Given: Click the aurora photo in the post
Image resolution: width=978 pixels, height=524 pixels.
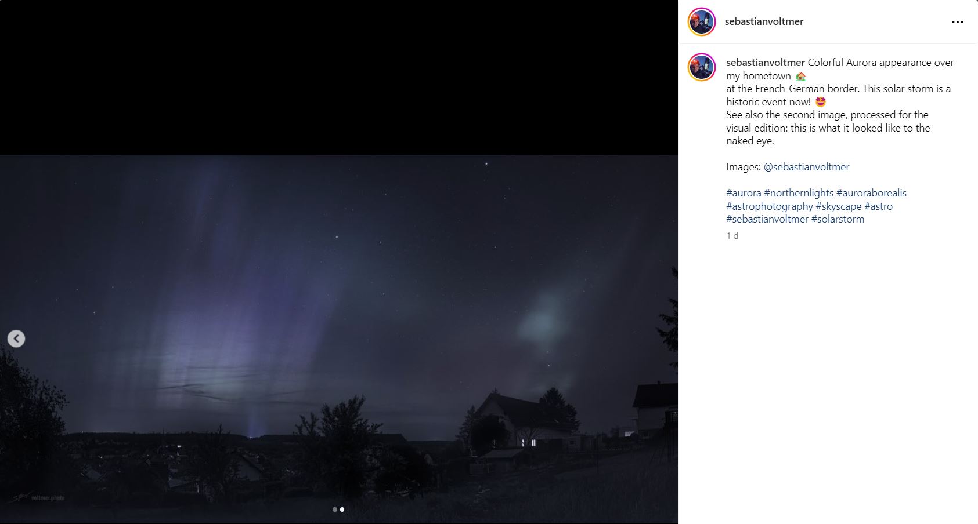Looking at the screenshot, I should [339, 339].
